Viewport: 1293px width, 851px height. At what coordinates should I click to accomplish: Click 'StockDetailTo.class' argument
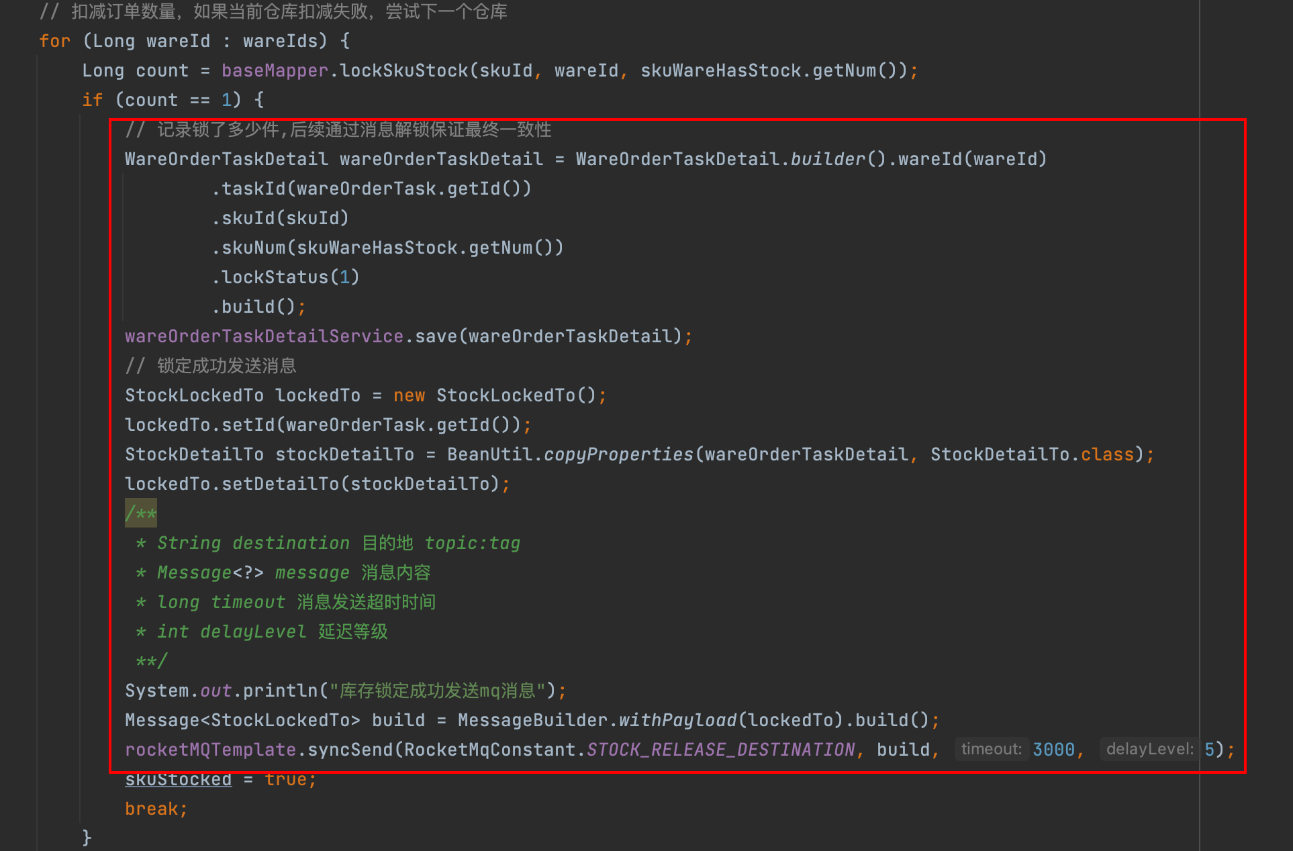click(x=1032, y=454)
